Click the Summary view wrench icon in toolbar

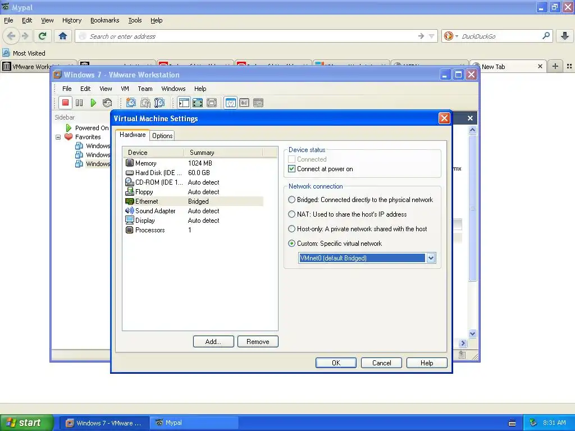click(x=231, y=103)
